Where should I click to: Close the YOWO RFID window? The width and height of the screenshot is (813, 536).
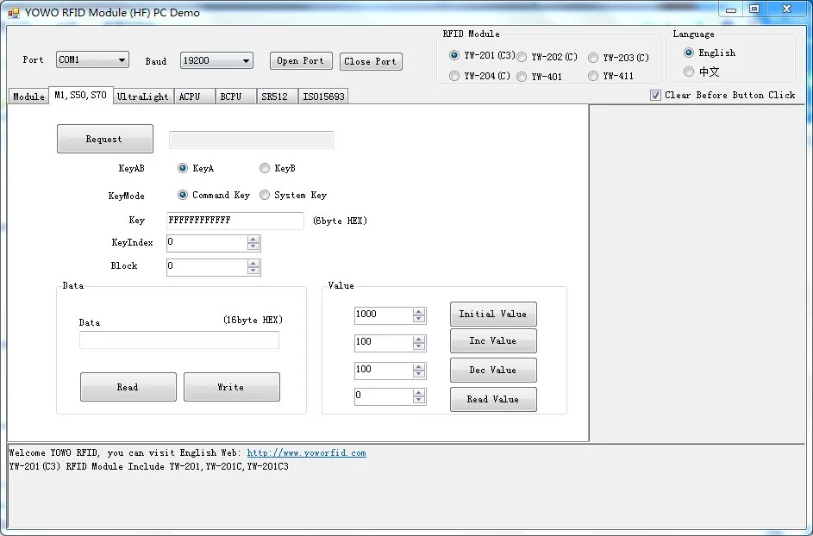tap(786, 9)
